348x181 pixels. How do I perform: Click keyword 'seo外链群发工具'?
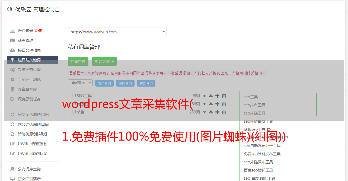pos(258,121)
